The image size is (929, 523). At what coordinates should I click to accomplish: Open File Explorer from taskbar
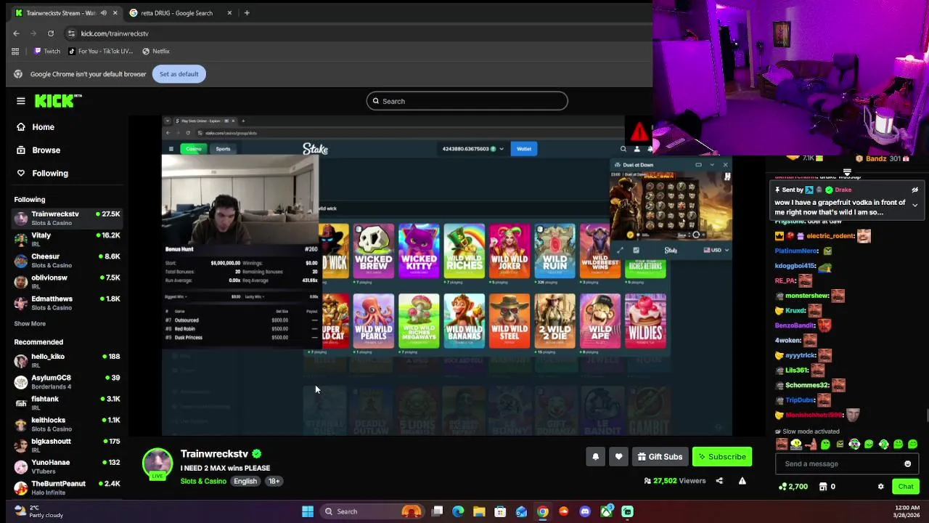click(x=479, y=511)
